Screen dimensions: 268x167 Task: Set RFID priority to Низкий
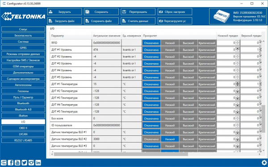pos(170,43)
